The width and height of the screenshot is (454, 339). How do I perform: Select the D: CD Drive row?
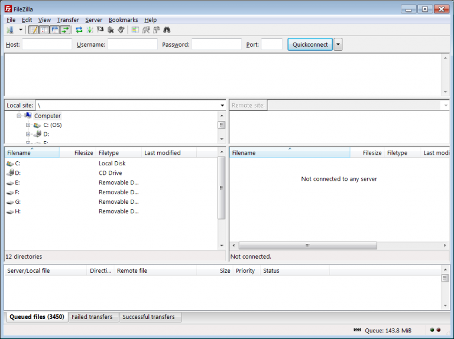pos(111,172)
